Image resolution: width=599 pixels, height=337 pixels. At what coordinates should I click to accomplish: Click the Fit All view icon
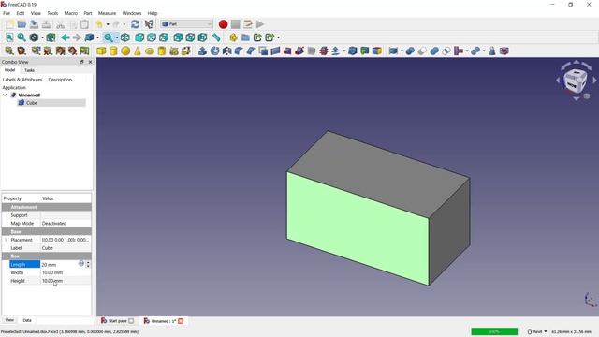point(9,37)
